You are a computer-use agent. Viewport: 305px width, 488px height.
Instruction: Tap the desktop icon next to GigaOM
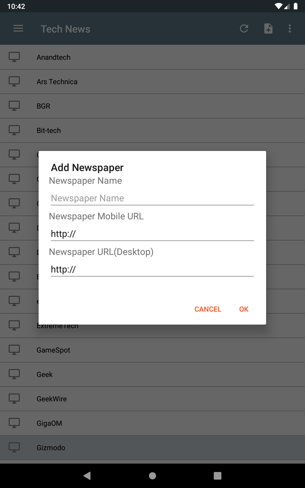(x=14, y=423)
